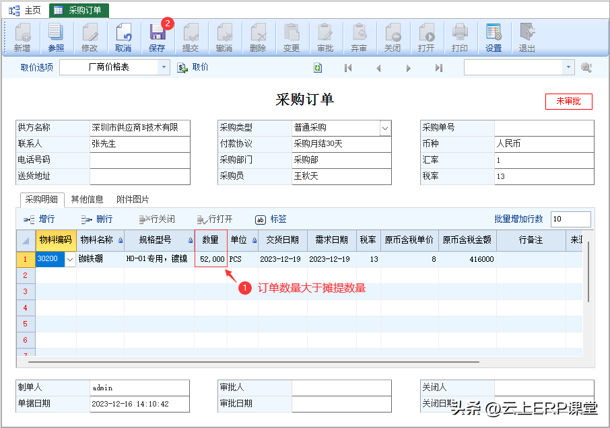Screen dimensions: 610x428
Task: Click the 取消 (Cancel) toolbar icon
Action: pos(123,38)
